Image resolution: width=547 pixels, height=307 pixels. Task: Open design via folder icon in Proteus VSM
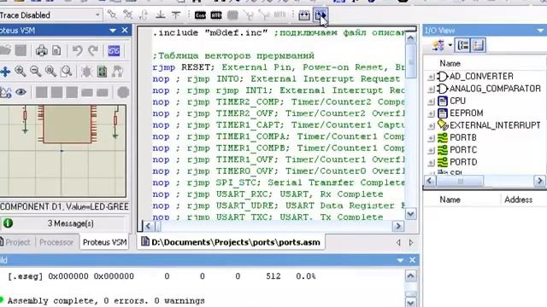pos(5,50)
